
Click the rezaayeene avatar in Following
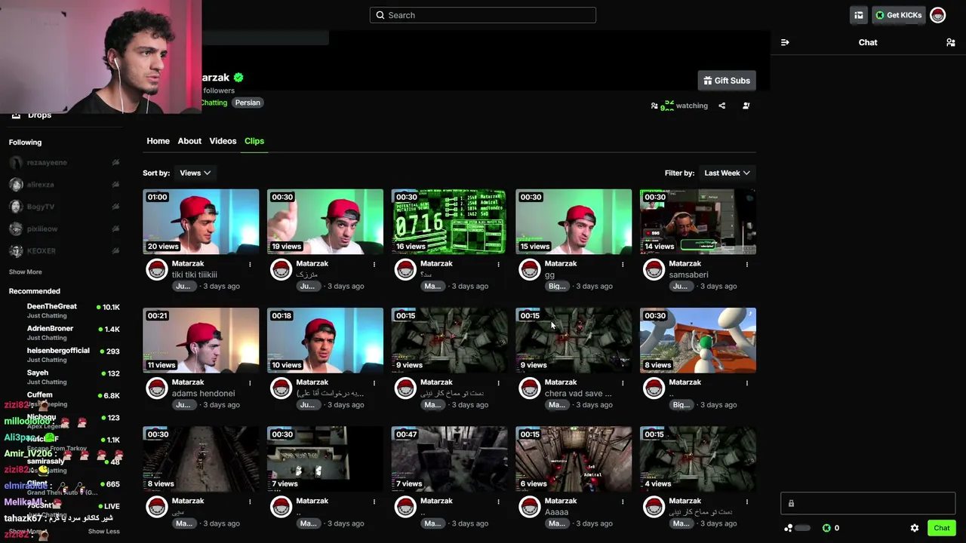pyautogui.click(x=16, y=162)
